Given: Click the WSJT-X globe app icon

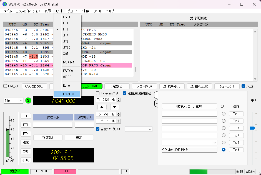Looking at the screenshot, I should 5,4.
